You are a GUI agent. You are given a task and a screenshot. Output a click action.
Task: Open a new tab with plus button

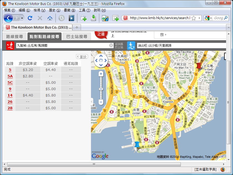[x=77, y=27]
